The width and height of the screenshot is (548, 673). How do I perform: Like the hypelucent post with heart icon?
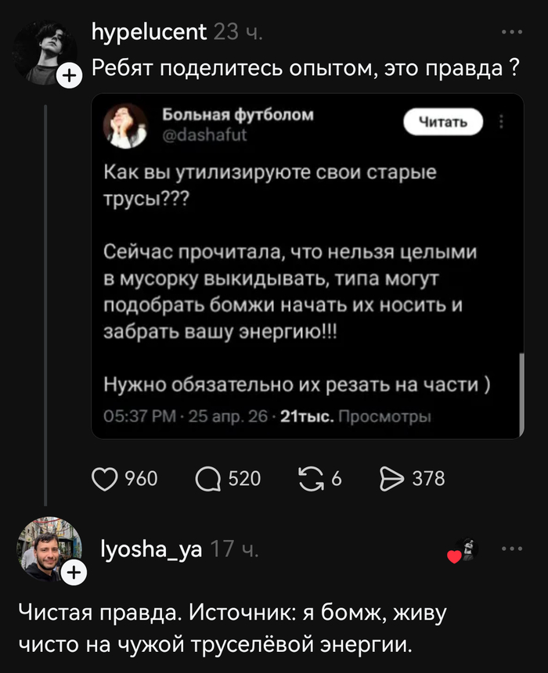click(x=105, y=478)
